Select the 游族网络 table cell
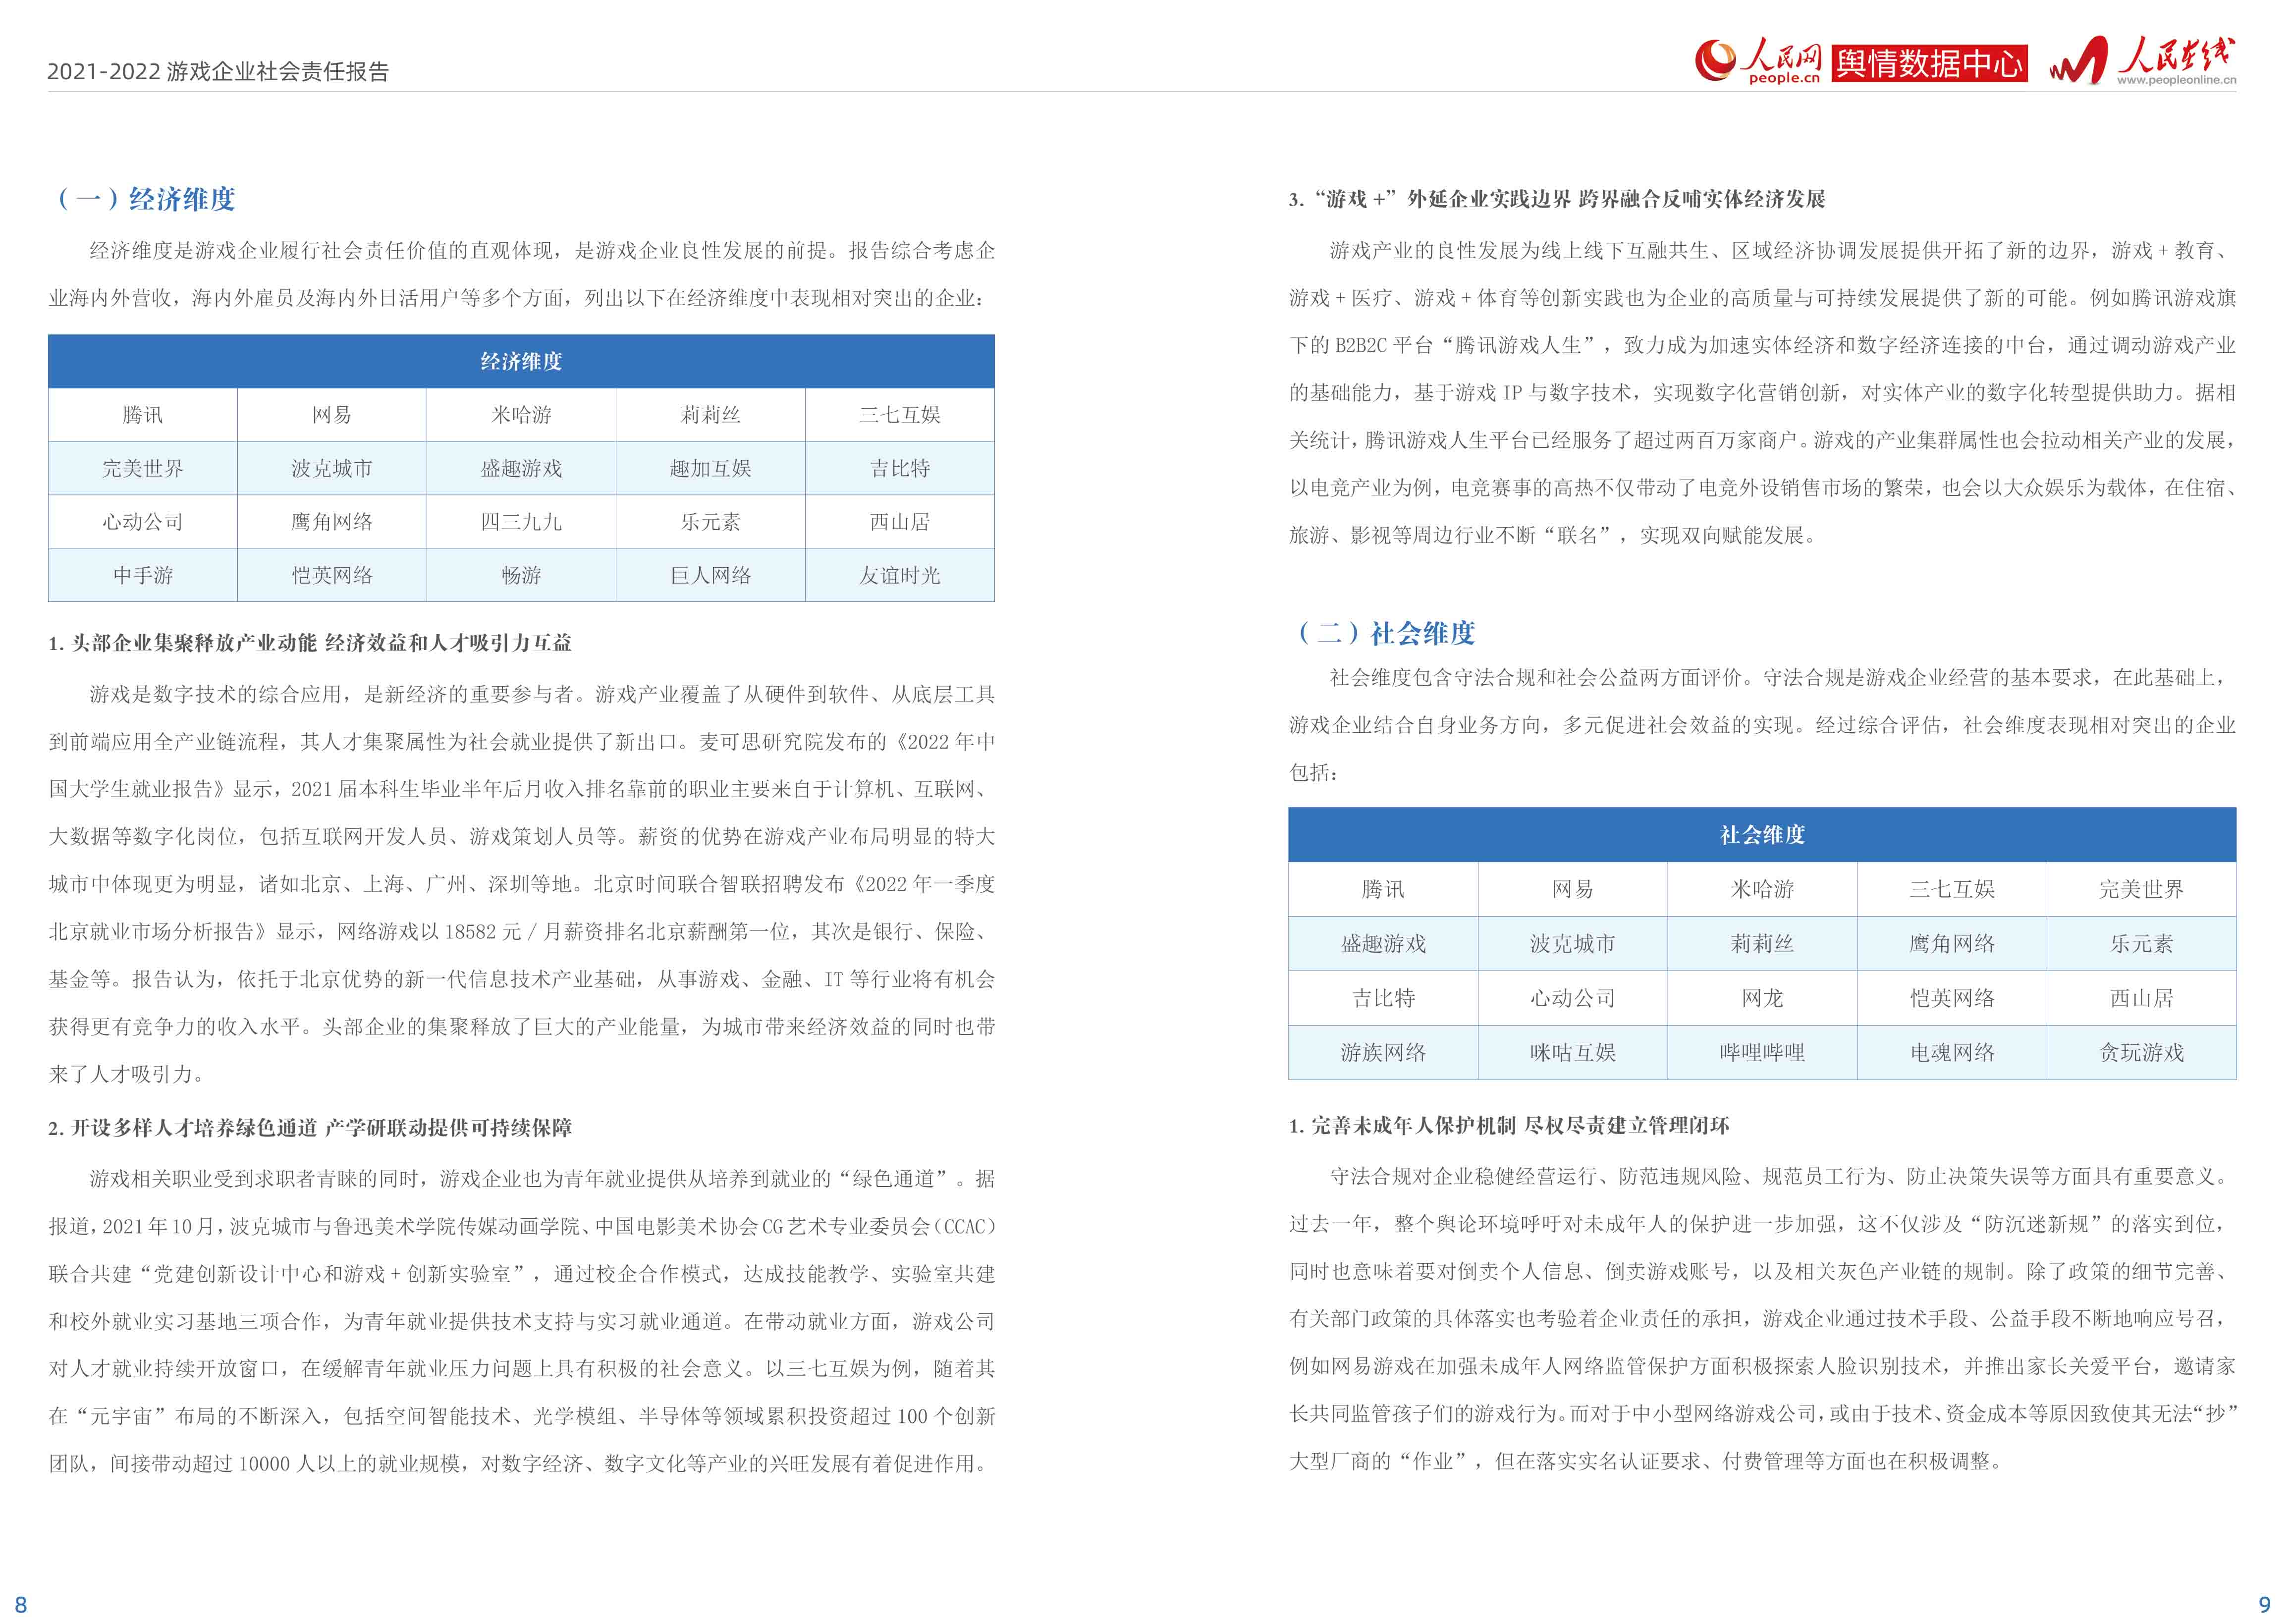Viewport: 2292px width, 1624px height. coord(1383,1052)
